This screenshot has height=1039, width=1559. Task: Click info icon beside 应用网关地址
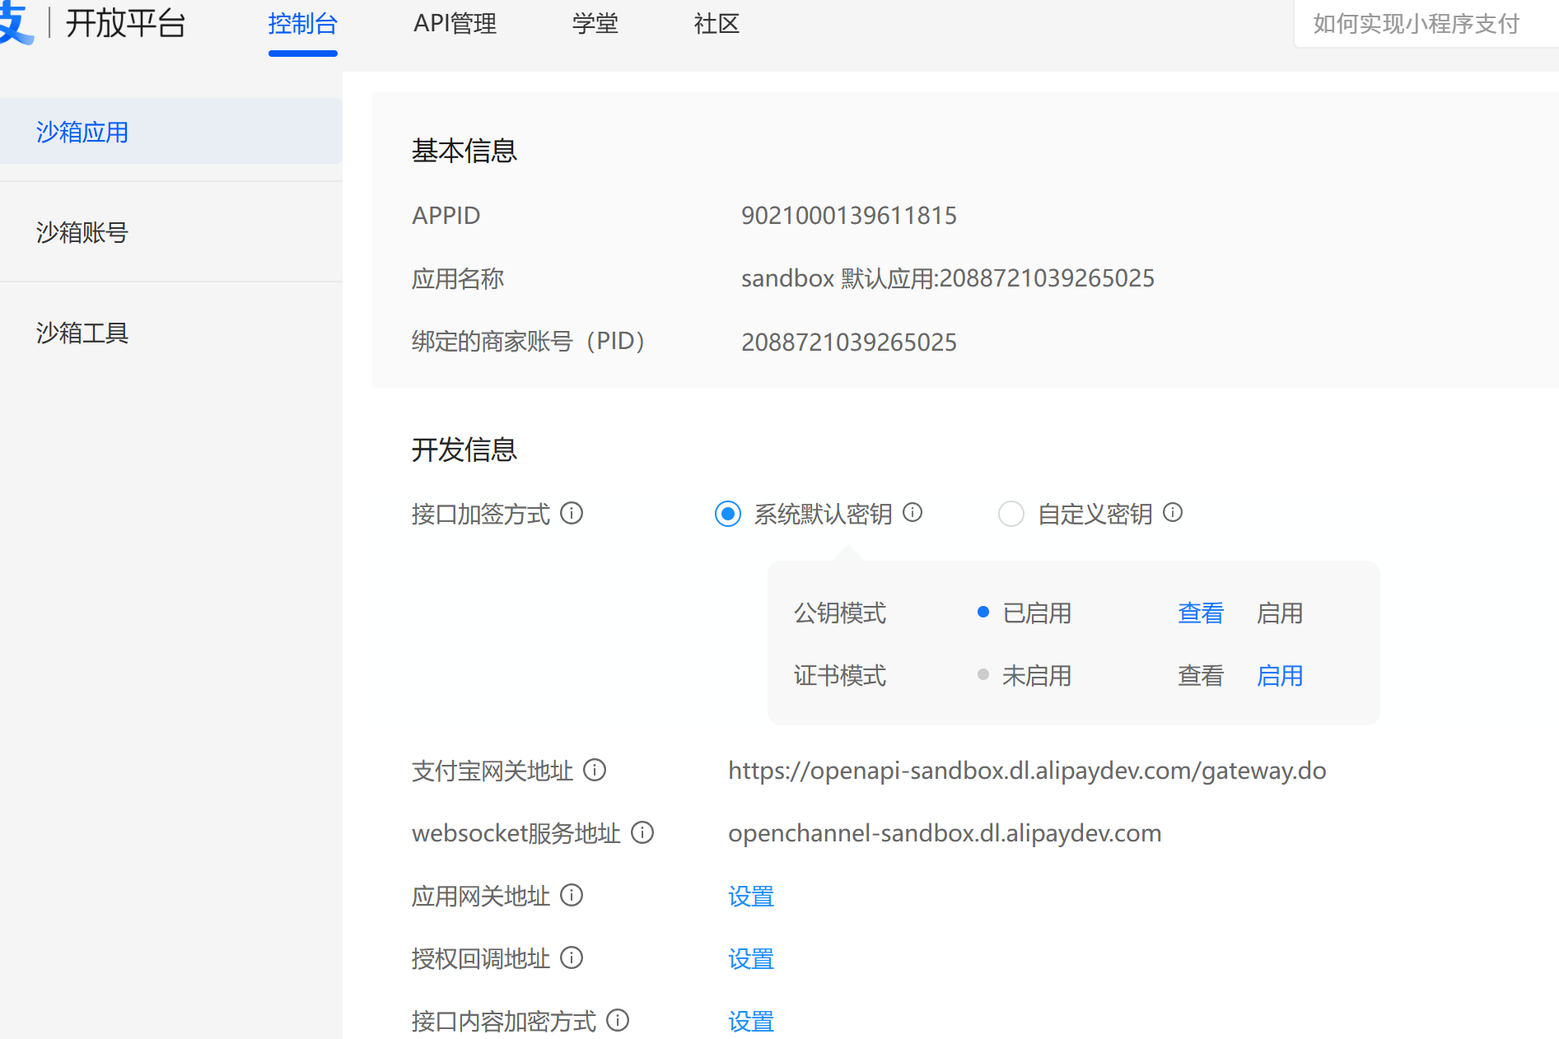pos(572,896)
